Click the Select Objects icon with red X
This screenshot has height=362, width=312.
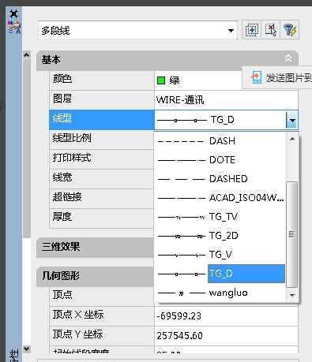[x=270, y=30]
